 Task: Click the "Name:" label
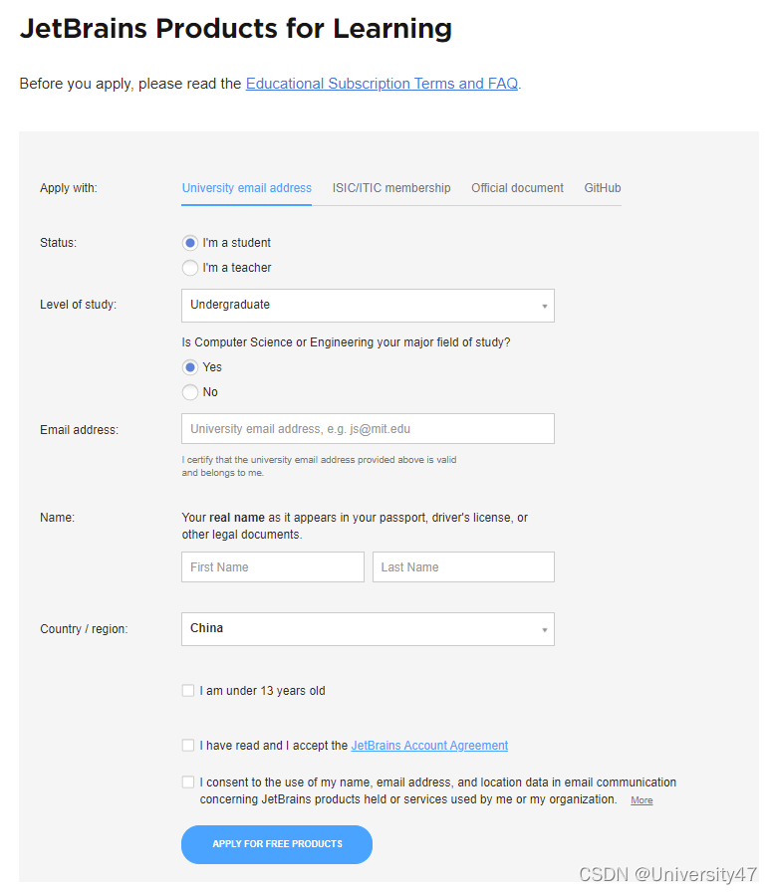(x=57, y=517)
